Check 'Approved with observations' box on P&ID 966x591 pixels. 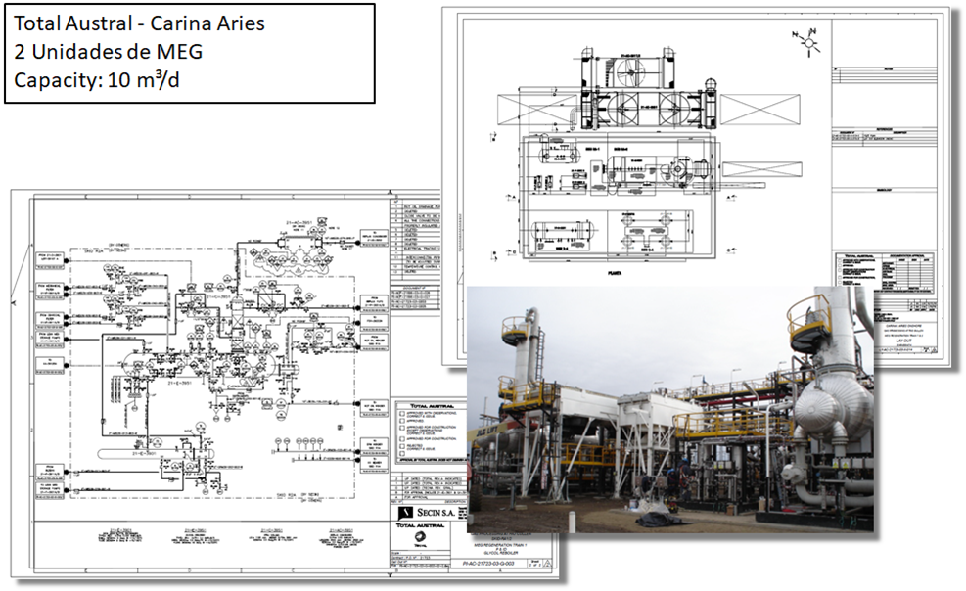pos(402,413)
